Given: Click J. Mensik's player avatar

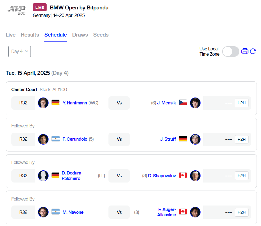Looking at the screenshot, I should 195,103.
